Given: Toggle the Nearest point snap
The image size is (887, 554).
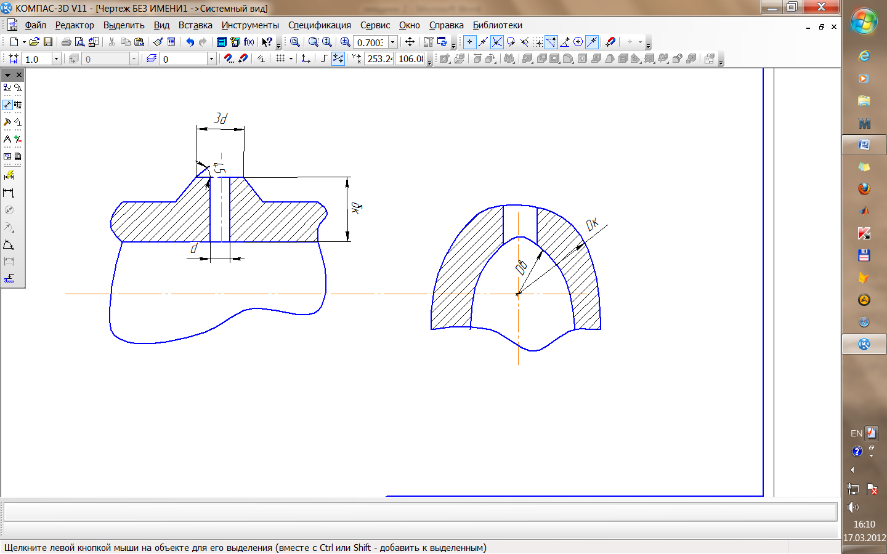Looking at the screenshot, I should pyautogui.click(x=469, y=42).
